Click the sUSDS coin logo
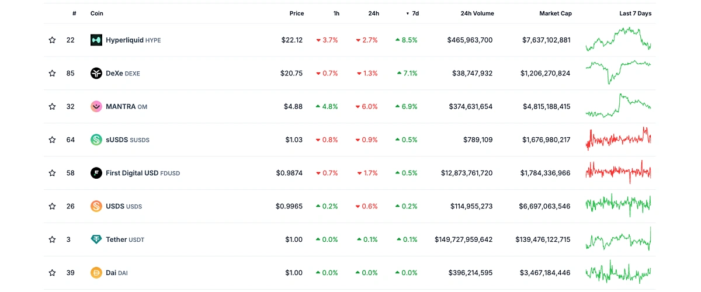 pos(96,140)
